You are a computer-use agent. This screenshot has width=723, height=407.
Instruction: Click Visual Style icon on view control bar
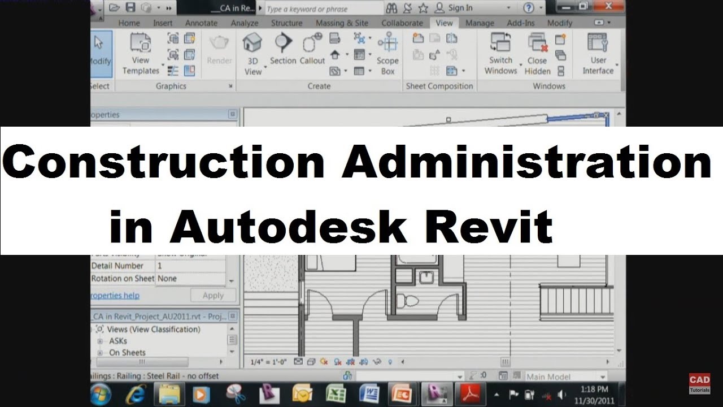pos(311,361)
